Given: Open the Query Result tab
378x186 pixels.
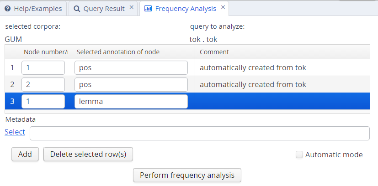Looking at the screenshot, I should pyautogui.click(x=104, y=9).
